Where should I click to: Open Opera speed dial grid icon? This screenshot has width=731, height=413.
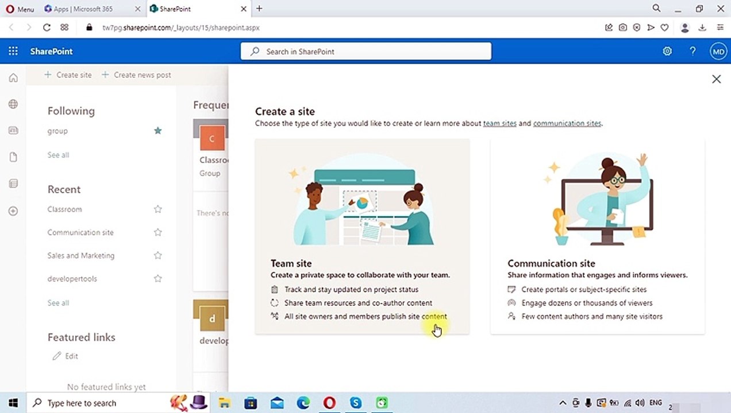(64, 27)
